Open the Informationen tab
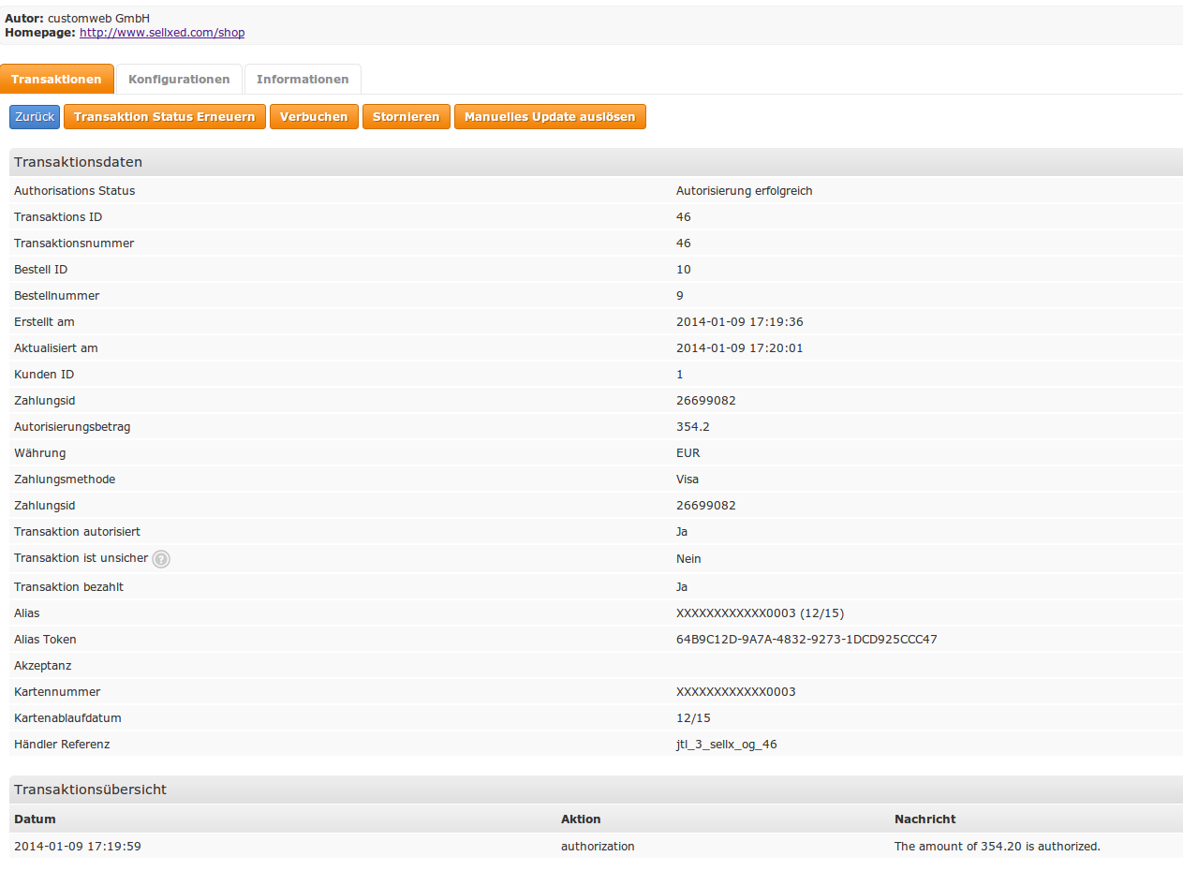Viewport: 1183px width, 871px height. [x=303, y=80]
